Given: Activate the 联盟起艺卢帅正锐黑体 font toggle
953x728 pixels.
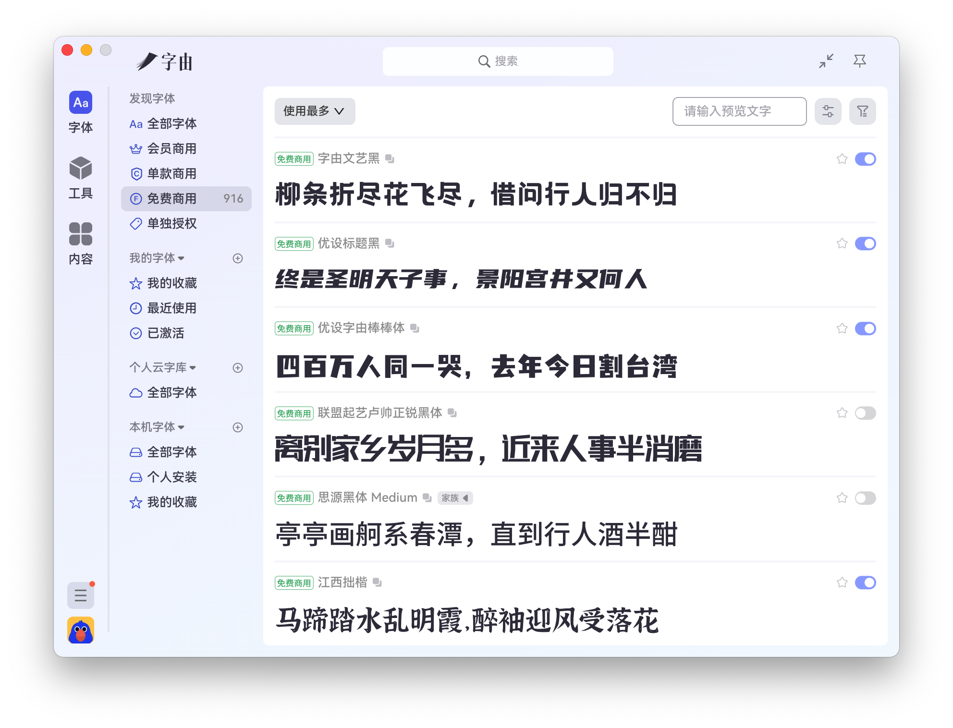Looking at the screenshot, I should (865, 413).
